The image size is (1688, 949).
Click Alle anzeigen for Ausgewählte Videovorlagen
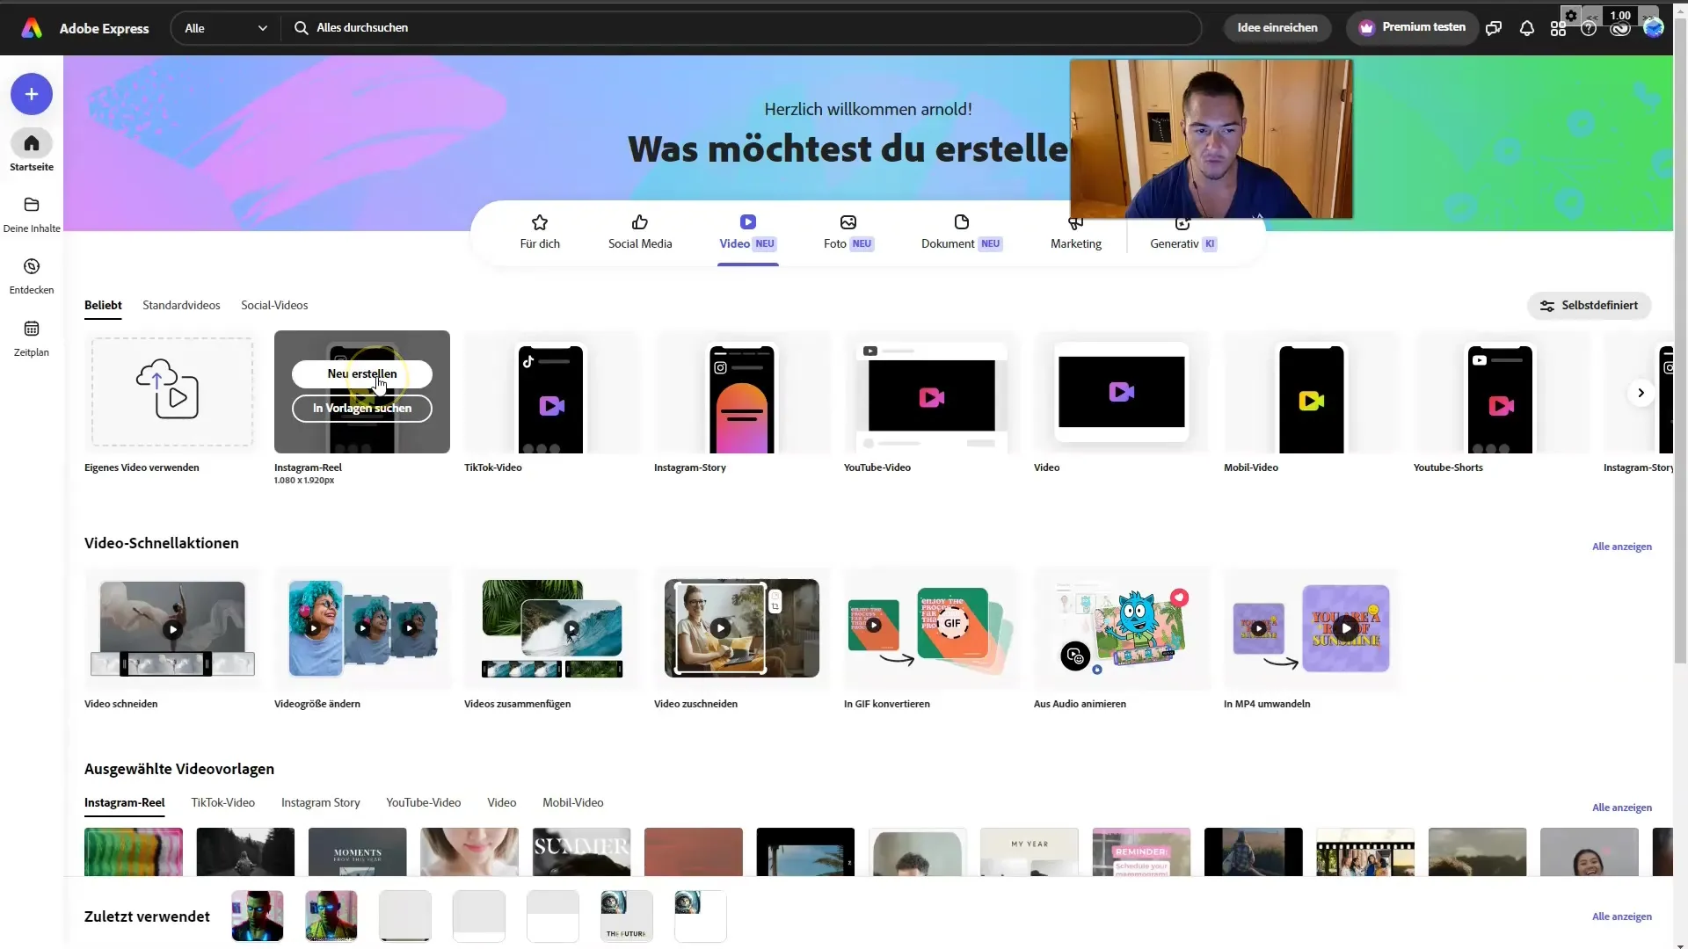point(1621,808)
